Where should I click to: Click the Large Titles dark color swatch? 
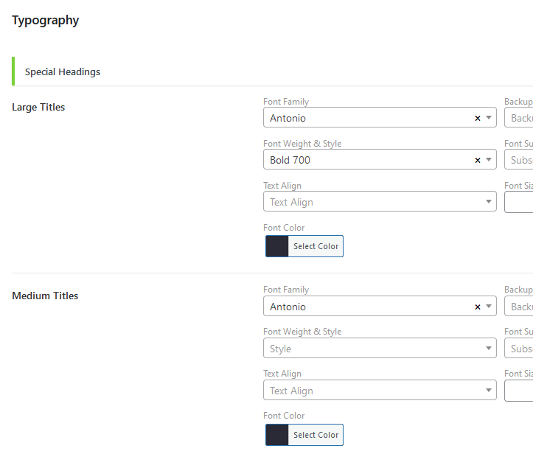pyautogui.click(x=277, y=246)
